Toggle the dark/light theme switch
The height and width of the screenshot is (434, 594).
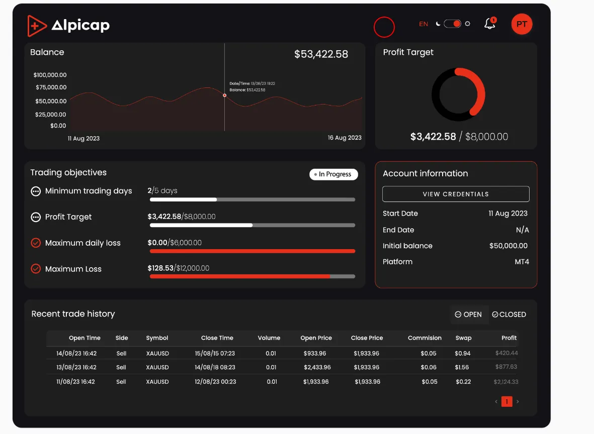(453, 24)
